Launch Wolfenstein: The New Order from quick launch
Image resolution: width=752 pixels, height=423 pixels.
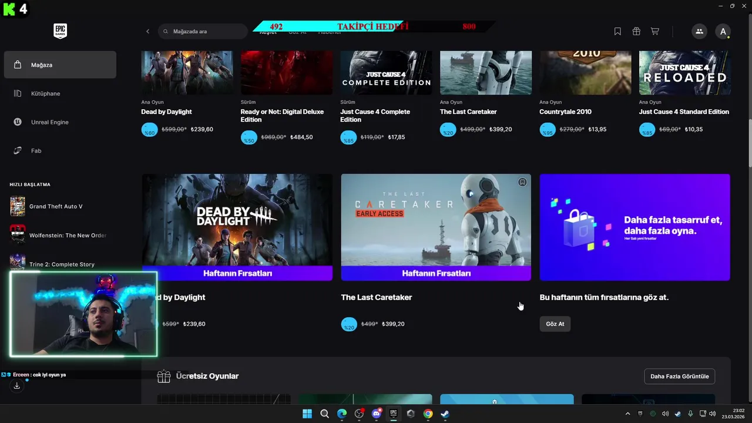(x=58, y=235)
